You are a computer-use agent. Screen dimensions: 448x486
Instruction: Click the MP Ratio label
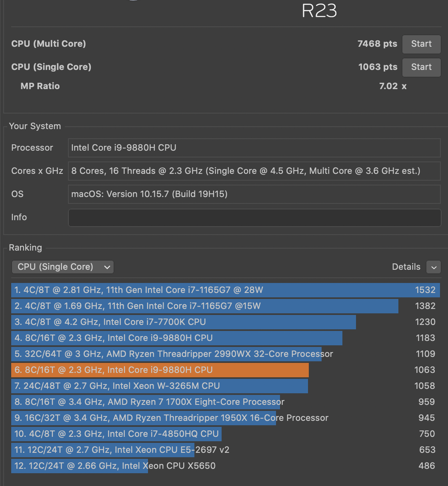(x=40, y=86)
